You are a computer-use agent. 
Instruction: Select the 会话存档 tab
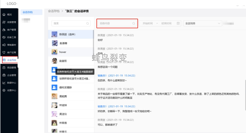(28, 12)
